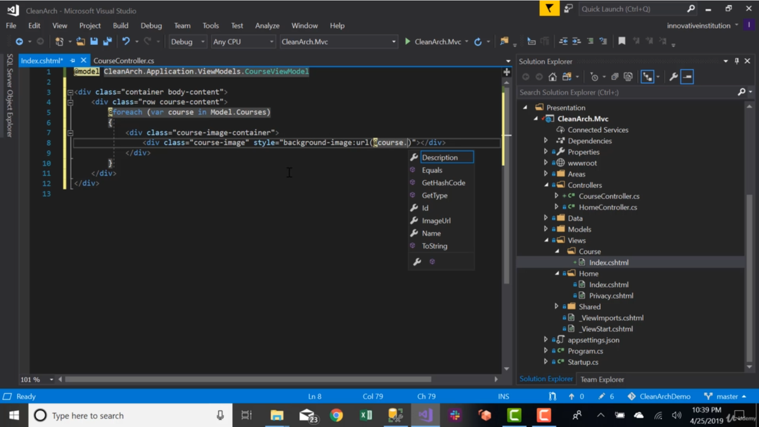The image size is (759, 427).
Task: Click the Pending Changes Filter clock icon
Action: 594,77
